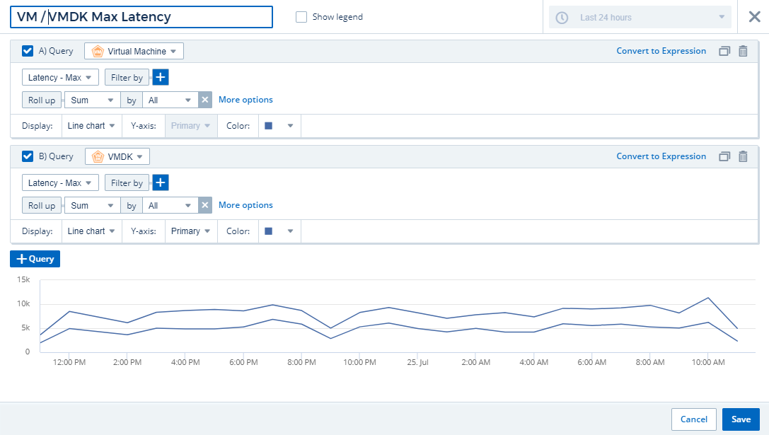
Task: Duplicate Query B using the copy icon
Action: click(724, 156)
